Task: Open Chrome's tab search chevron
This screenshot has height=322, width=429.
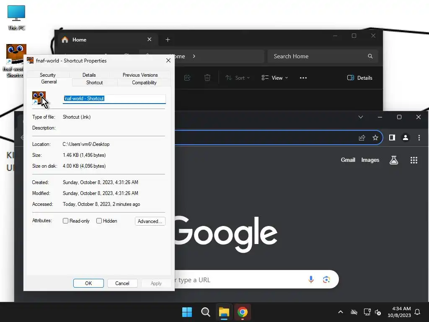Action: click(x=361, y=117)
